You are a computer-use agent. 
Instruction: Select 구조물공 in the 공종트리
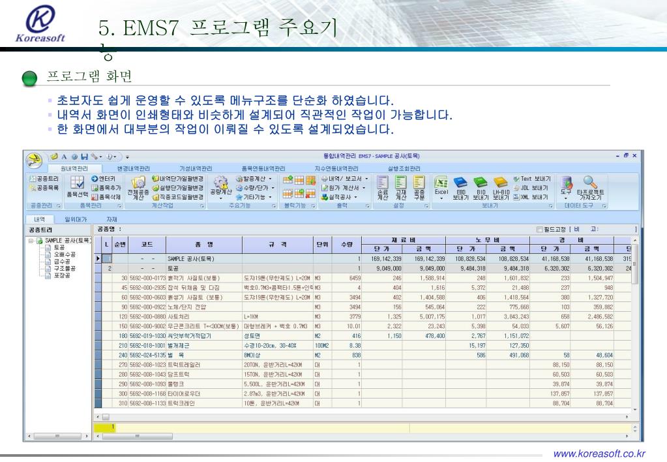[65, 268]
